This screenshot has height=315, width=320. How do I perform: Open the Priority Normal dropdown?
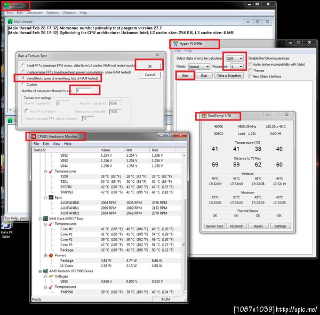coord(199,67)
